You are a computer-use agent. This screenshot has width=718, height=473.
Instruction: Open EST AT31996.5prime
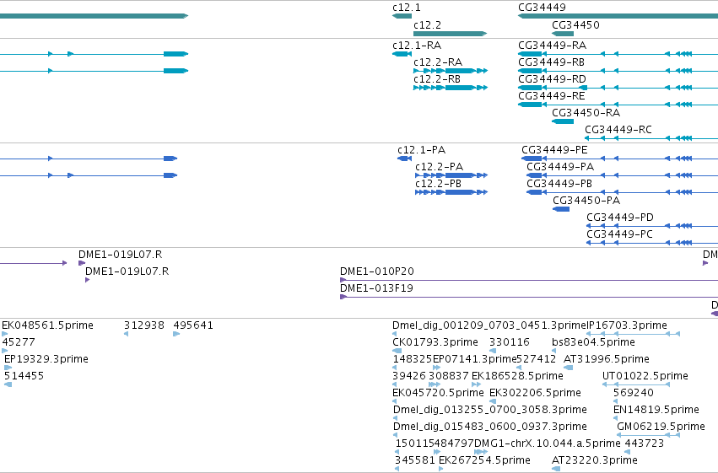tap(607, 359)
